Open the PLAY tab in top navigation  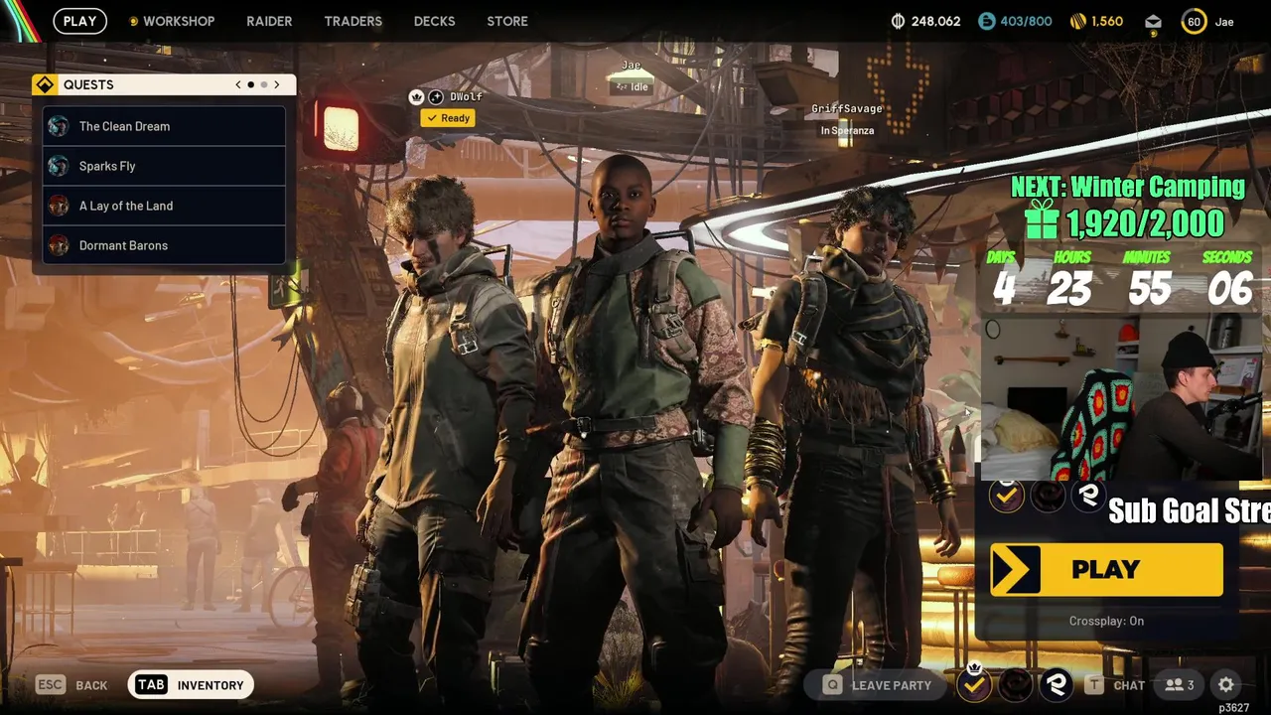(x=79, y=21)
